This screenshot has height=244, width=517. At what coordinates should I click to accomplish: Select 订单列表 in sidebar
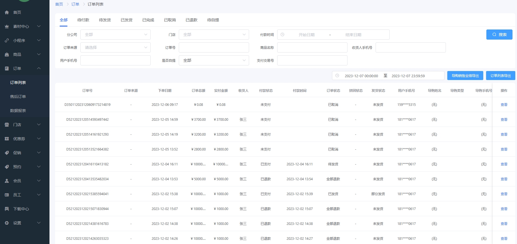pyautogui.click(x=18, y=83)
